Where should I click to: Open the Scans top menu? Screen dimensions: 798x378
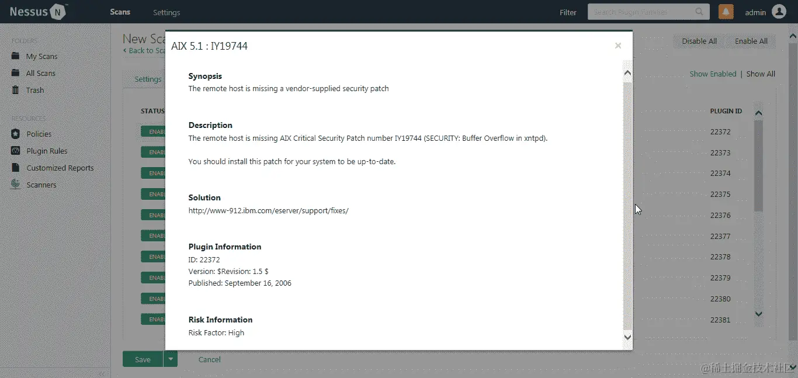[120, 12]
